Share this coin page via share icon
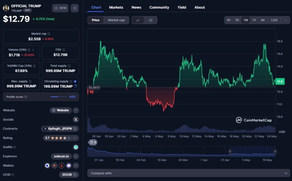292x181 pixels. [x=75, y=8]
